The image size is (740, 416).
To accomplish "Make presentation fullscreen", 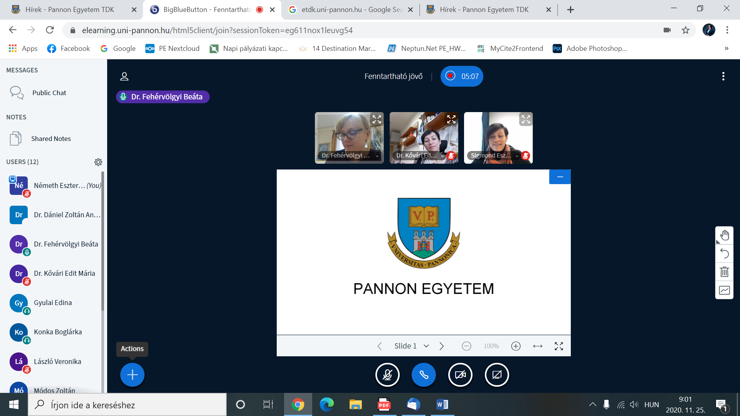I will 558,346.
